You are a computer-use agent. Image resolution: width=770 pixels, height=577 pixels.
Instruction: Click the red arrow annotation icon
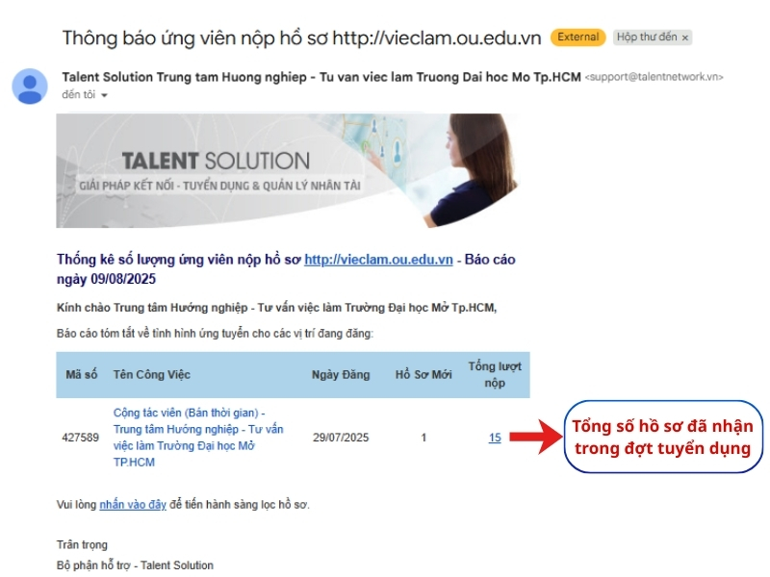coord(534,438)
